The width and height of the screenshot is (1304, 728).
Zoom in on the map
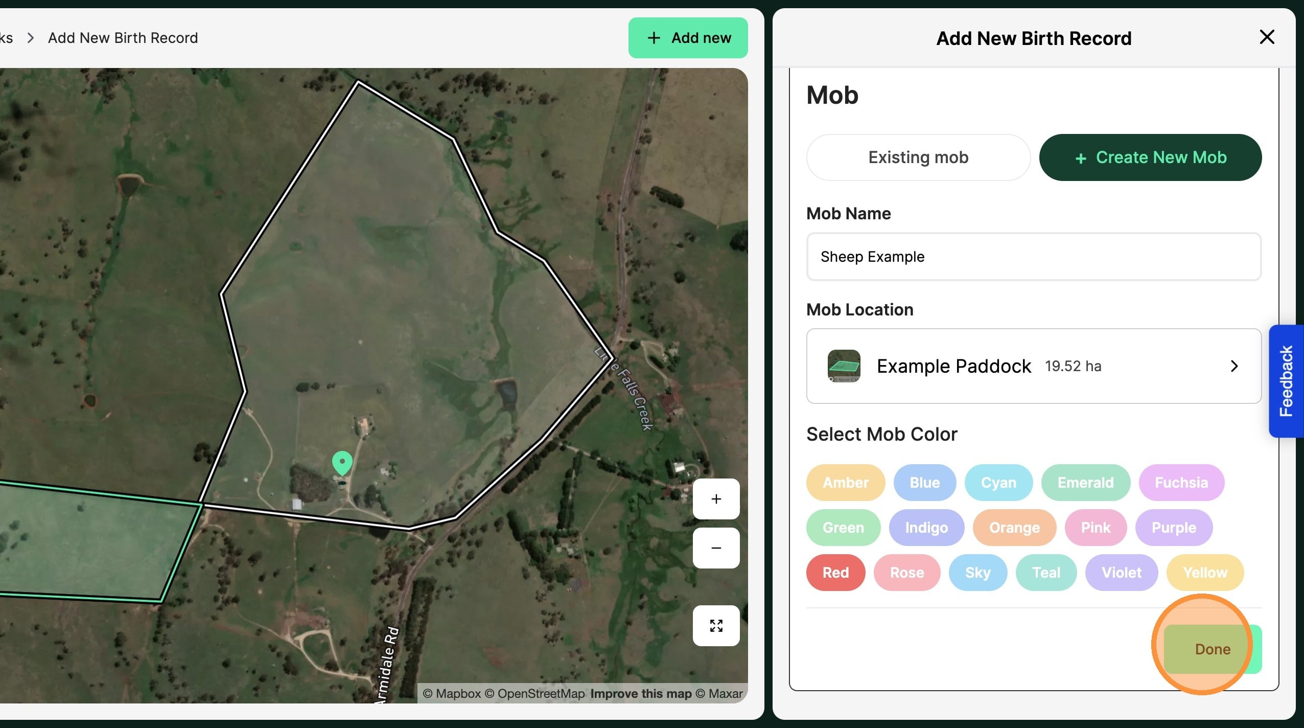coord(716,499)
